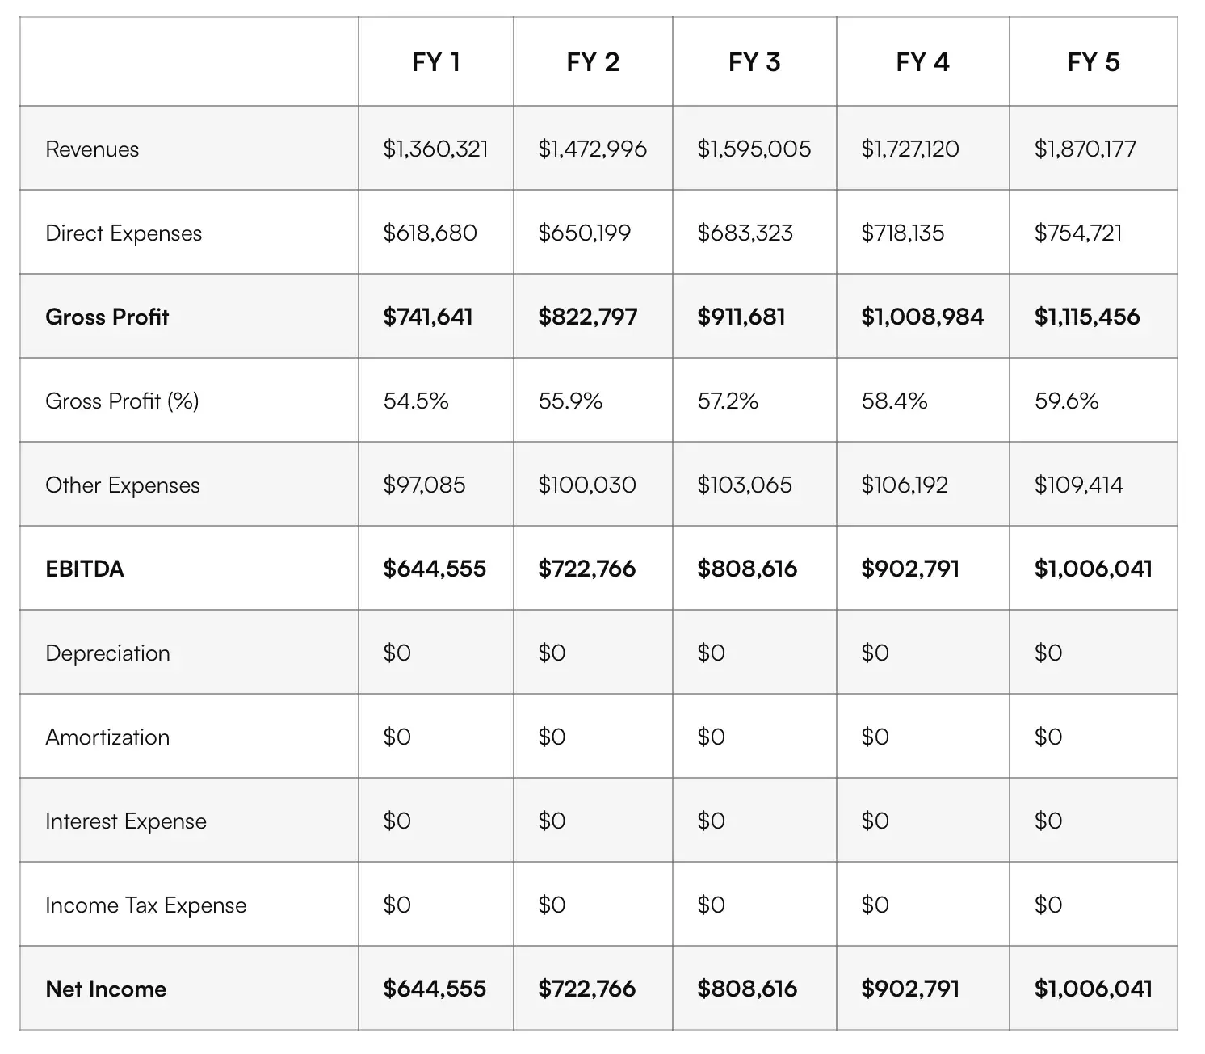The width and height of the screenshot is (1205, 1054).
Task: Click the FY 1 column header
Action: pyautogui.click(x=436, y=62)
